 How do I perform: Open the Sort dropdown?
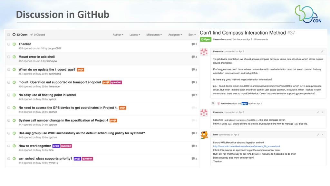[x=192, y=35]
